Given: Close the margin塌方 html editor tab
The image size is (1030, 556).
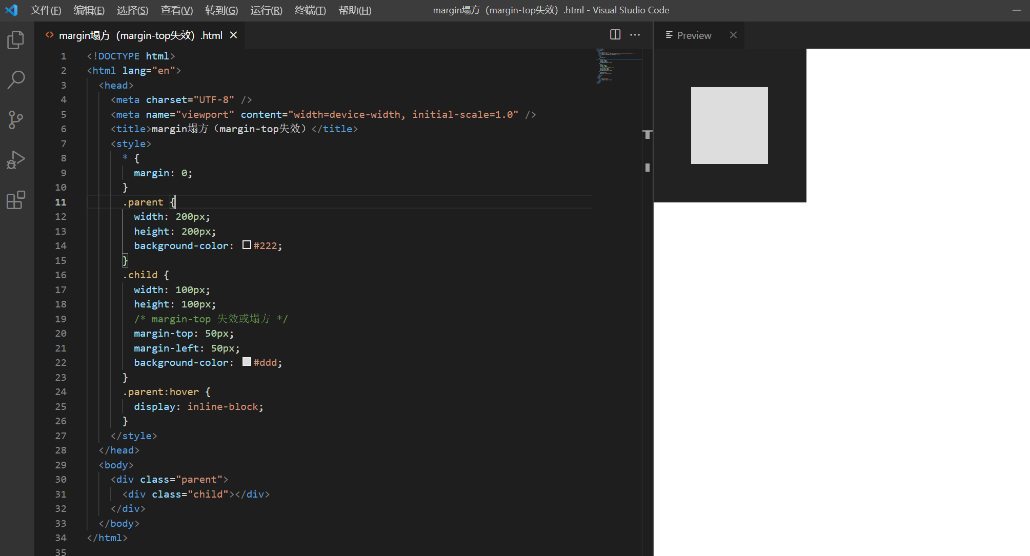Looking at the screenshot, I should click(x=234, y=35).
